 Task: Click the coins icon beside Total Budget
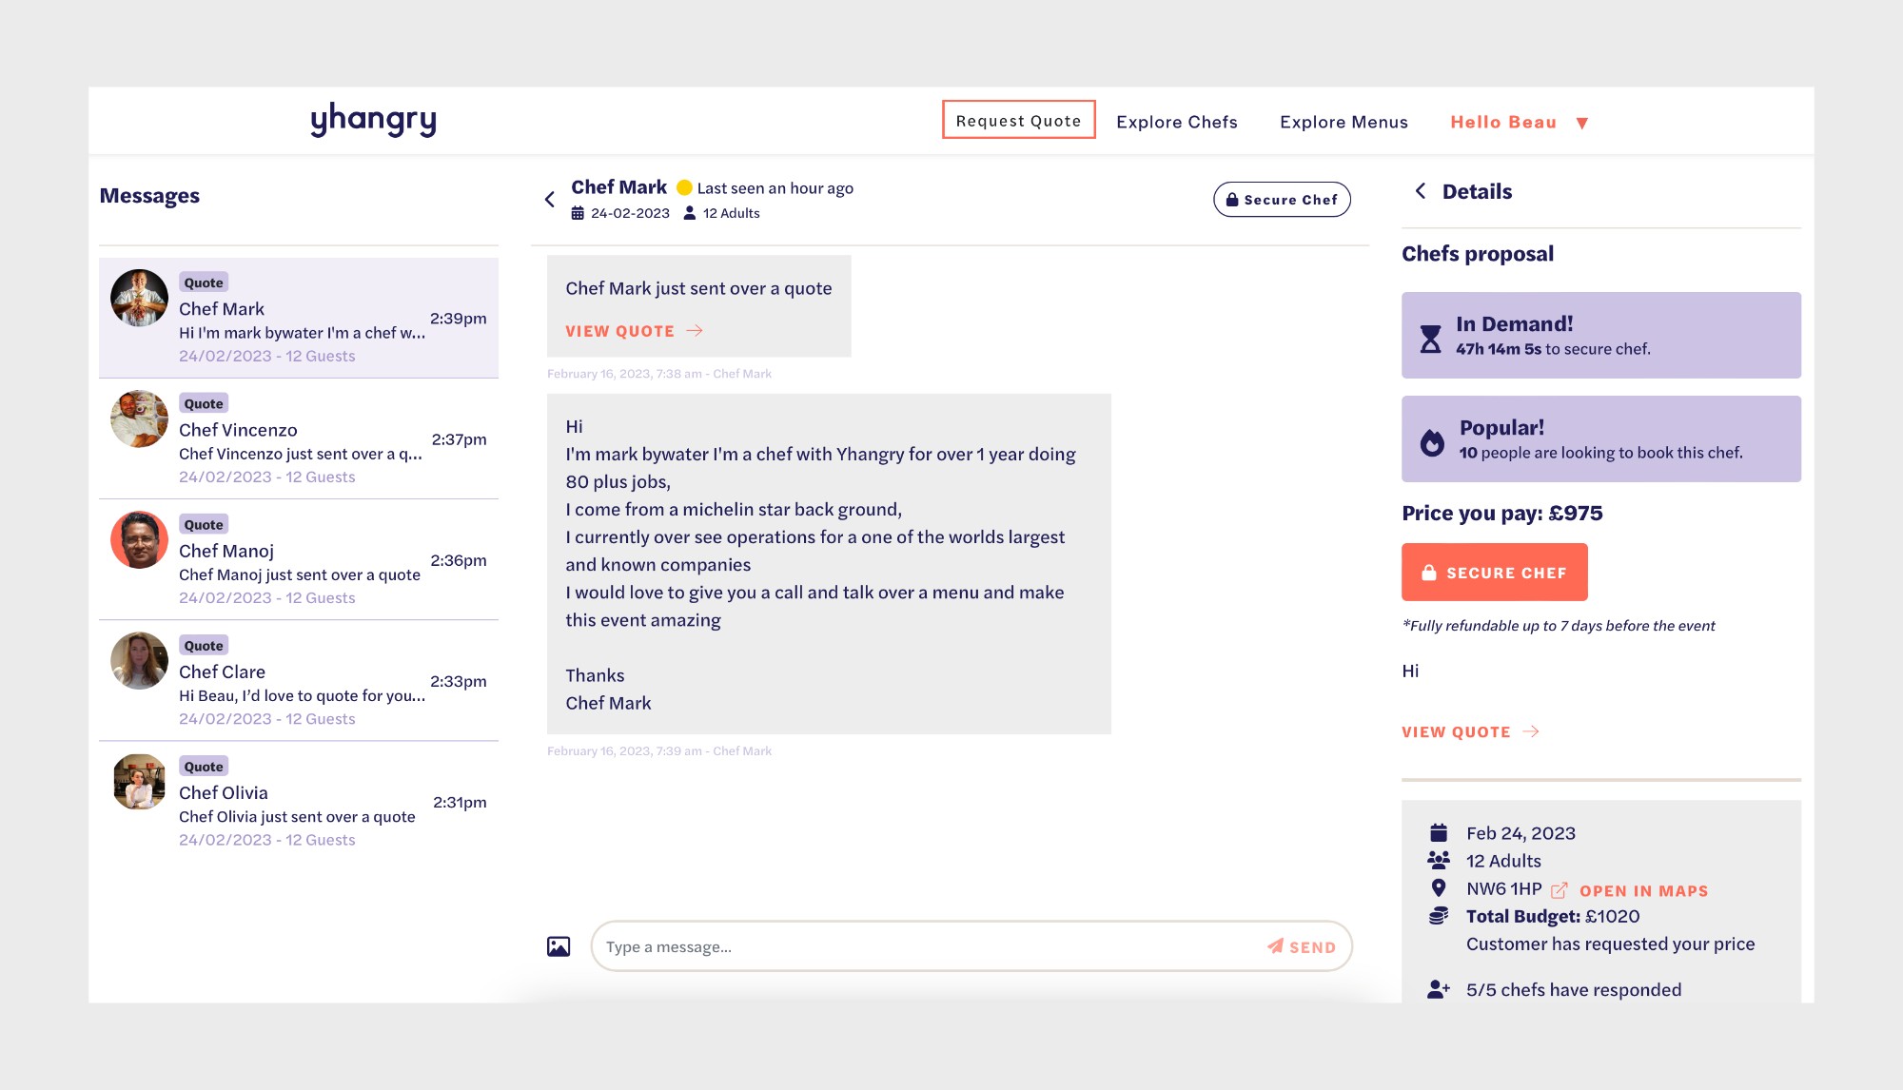(x=1439, y=916)
